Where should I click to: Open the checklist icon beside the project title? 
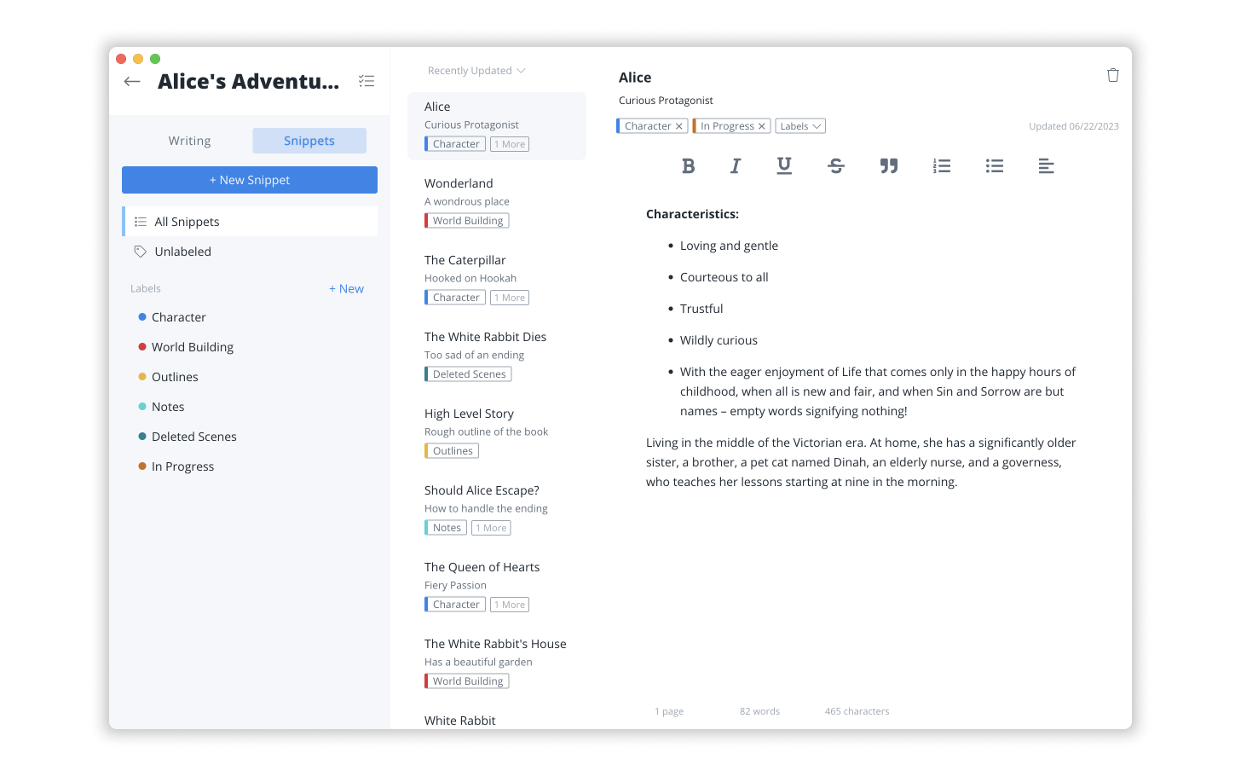[367, 81]
